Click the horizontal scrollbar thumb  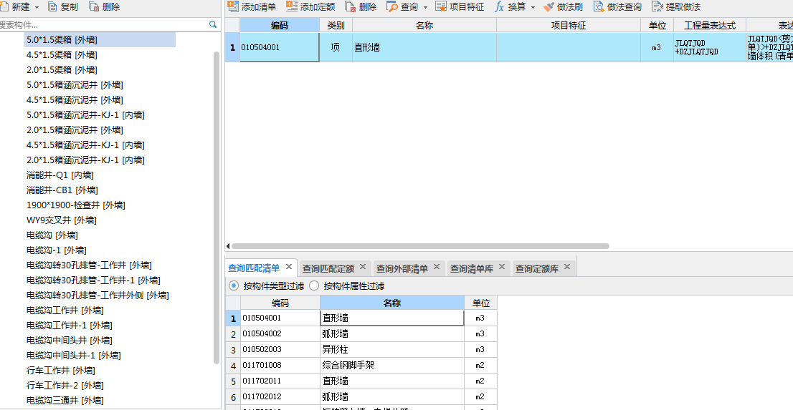click(x=420, y=246)
